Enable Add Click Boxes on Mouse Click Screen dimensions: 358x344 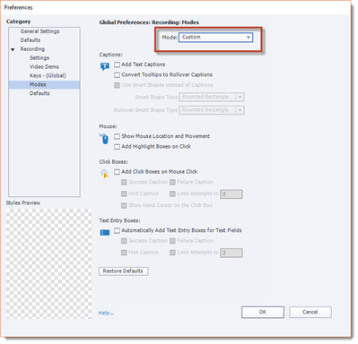coord(117,172)
